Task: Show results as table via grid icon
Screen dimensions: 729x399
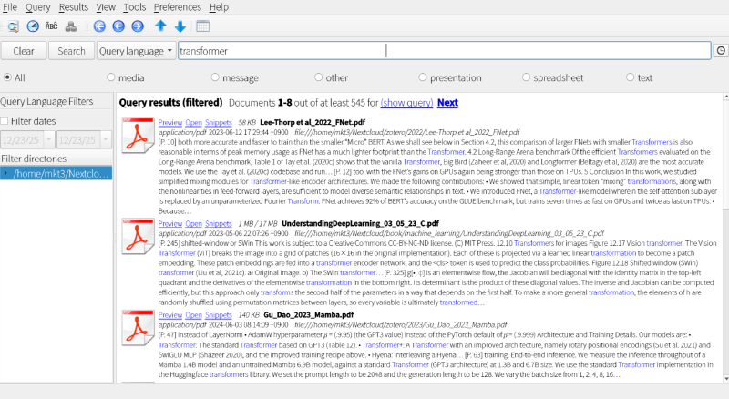Action: (x=202, y=26)
